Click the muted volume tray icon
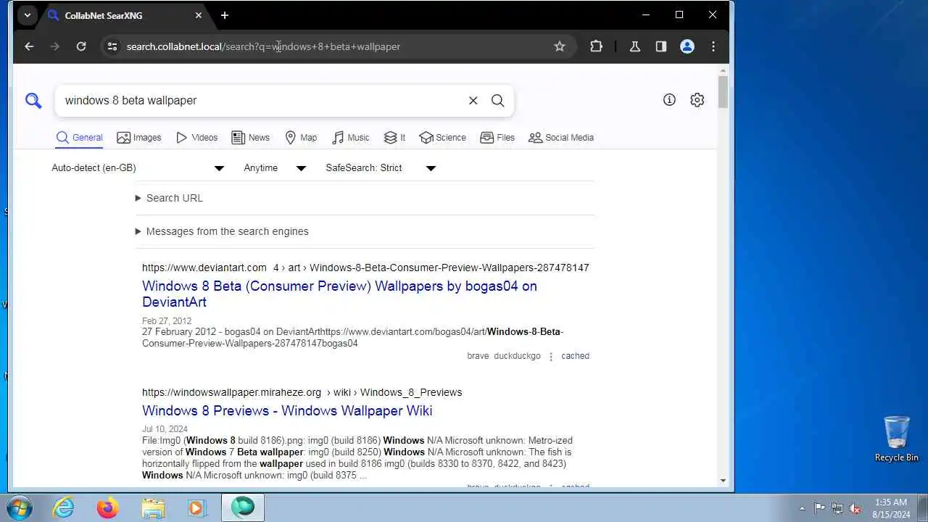928x522 pixels. pos(855,508)
